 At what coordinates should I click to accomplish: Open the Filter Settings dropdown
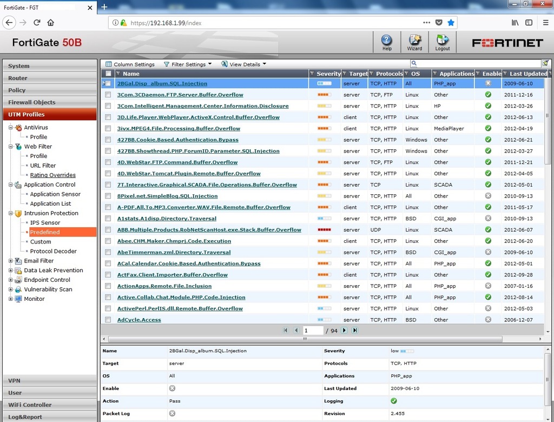[188, 64]
